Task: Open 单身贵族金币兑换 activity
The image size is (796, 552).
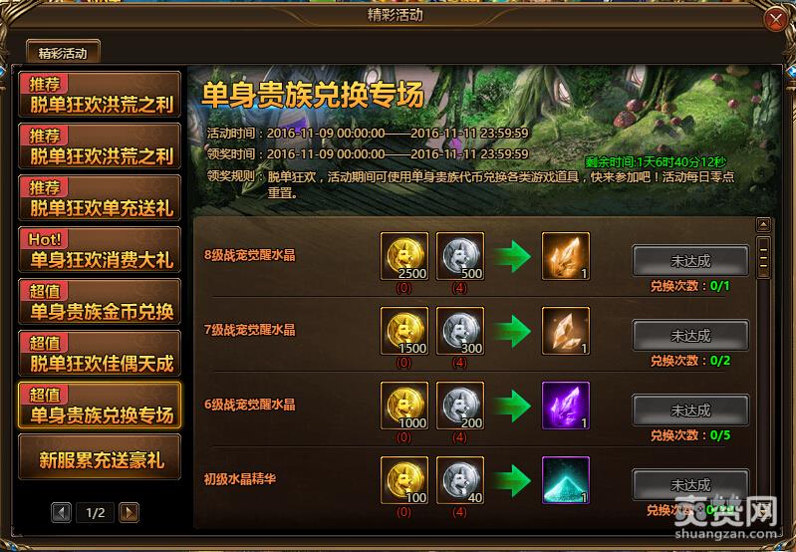Action: tap(100, 302)
